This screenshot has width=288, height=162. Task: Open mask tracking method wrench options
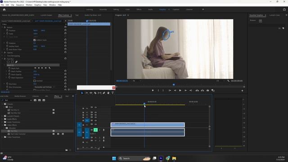click(49, 68)
